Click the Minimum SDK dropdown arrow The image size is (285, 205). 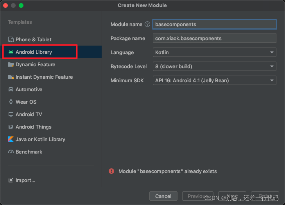click(272, 80)
